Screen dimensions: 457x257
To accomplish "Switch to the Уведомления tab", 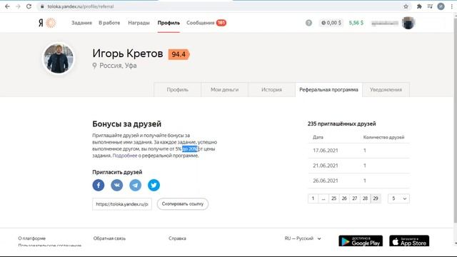I will point(386,90).
